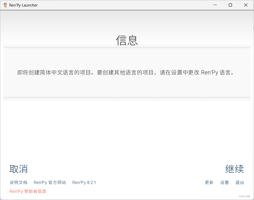
Task: Select the Ren'Py official website link
Action: point(50,182)
